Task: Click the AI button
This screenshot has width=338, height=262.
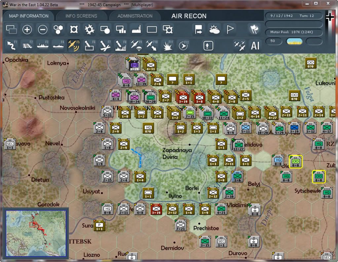Action: pos(255,46)
